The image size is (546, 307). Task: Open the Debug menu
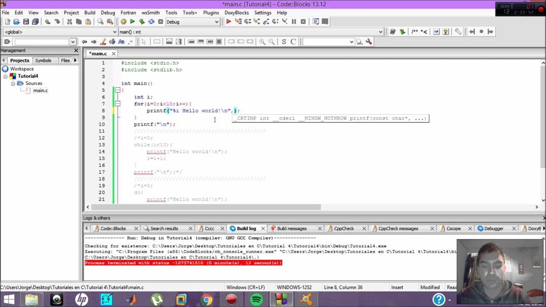pyautogui.click(x=108, y=12)
